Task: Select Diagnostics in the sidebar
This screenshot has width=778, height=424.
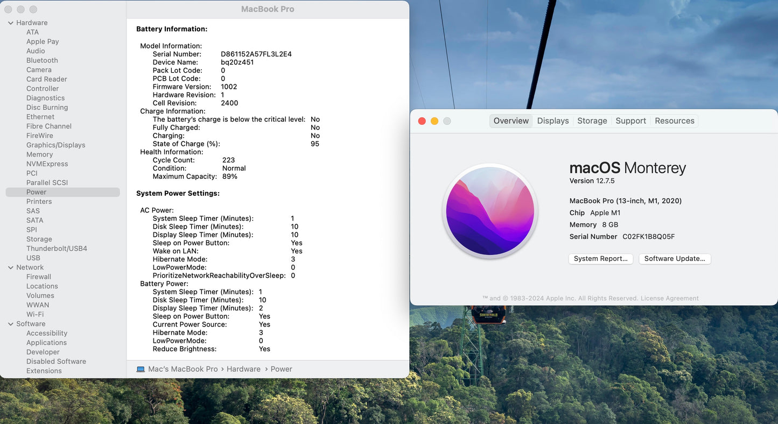Action: point(45,98)
